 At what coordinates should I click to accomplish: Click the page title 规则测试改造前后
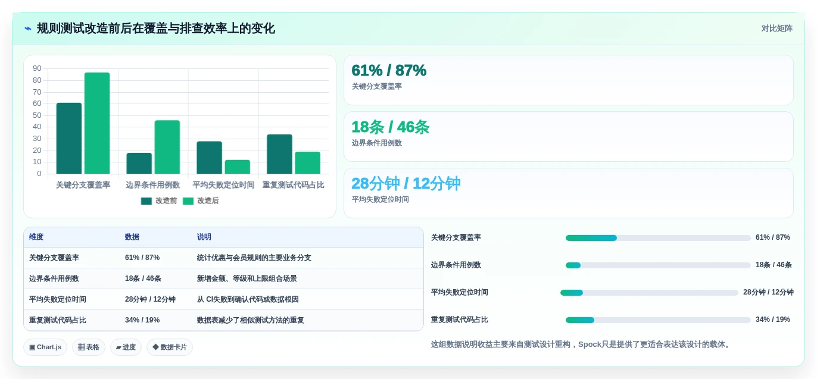[156, 29]
